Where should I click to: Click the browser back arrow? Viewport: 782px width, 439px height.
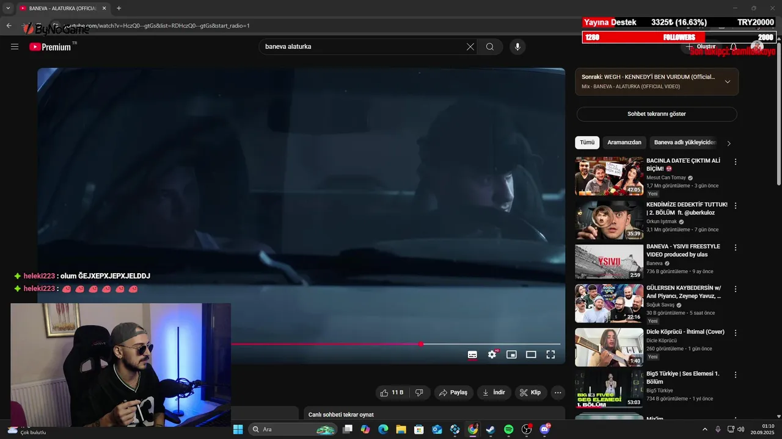(9, 26)
